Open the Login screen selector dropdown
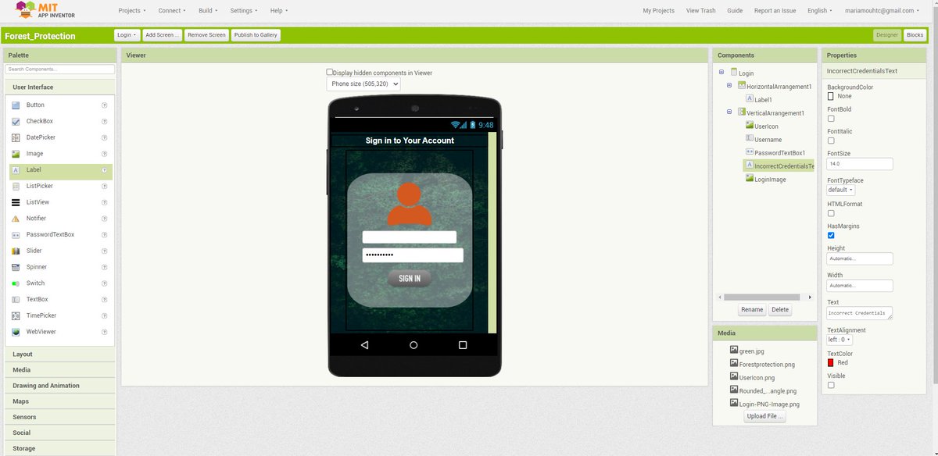 click(x=127, y=34)
